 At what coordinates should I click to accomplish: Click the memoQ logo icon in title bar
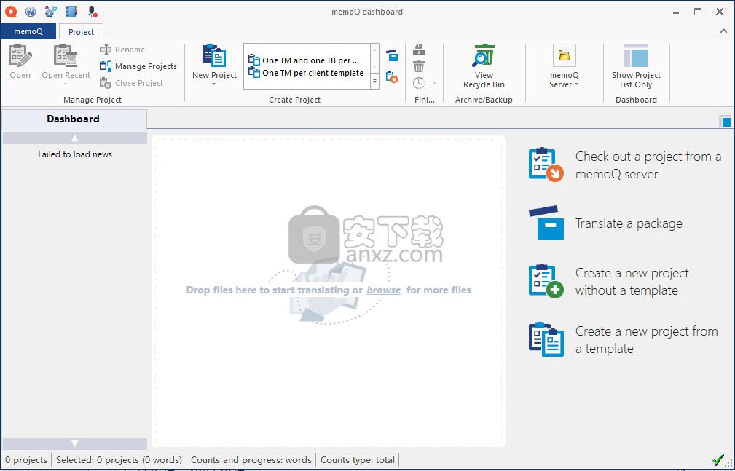[11, 11]
